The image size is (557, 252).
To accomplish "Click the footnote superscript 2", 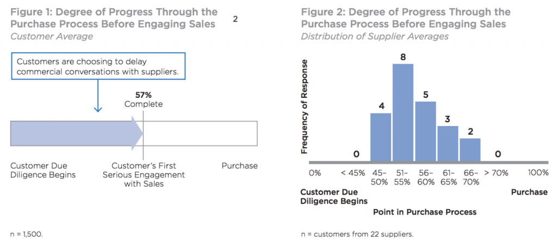I will click(236, 19).
